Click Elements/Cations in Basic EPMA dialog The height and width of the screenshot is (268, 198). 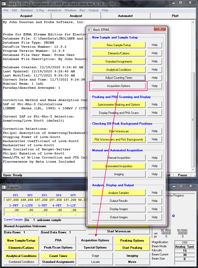119,53
